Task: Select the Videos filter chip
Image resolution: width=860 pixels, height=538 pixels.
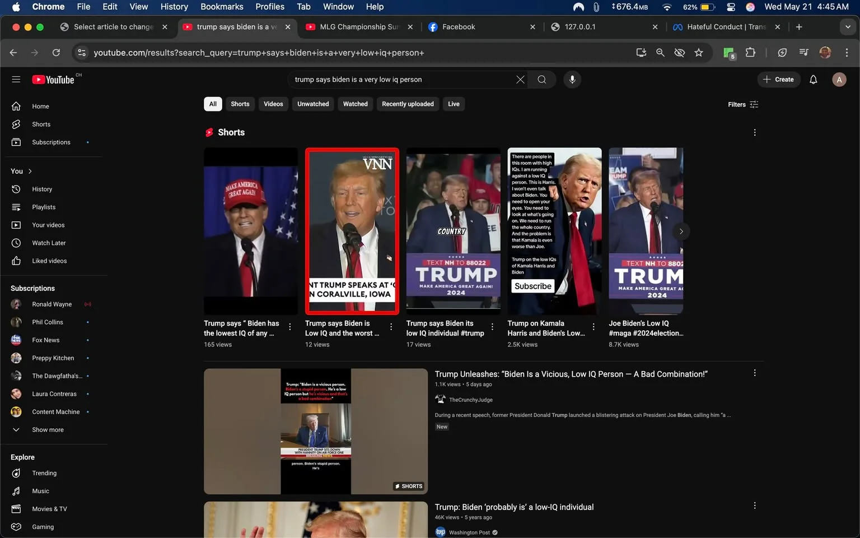Action: pyautogui.click(x=273, y=104)
